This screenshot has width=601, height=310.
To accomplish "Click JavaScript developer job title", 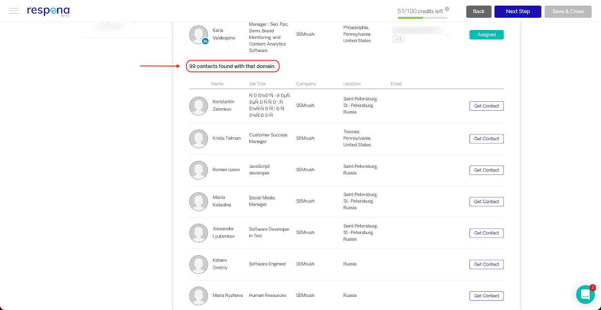I will click(259, 170).
